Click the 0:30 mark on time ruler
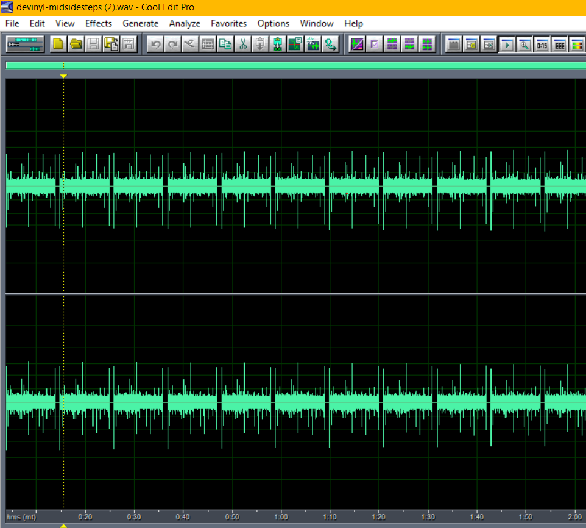Screen dimensions: 586x528 point(134,517)
